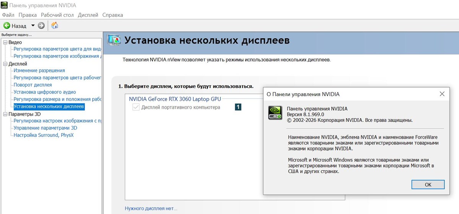Screen dimensions: 459x214
Task: Collapse the Параметры 3D tree node
Action: [x=5, y=114]
